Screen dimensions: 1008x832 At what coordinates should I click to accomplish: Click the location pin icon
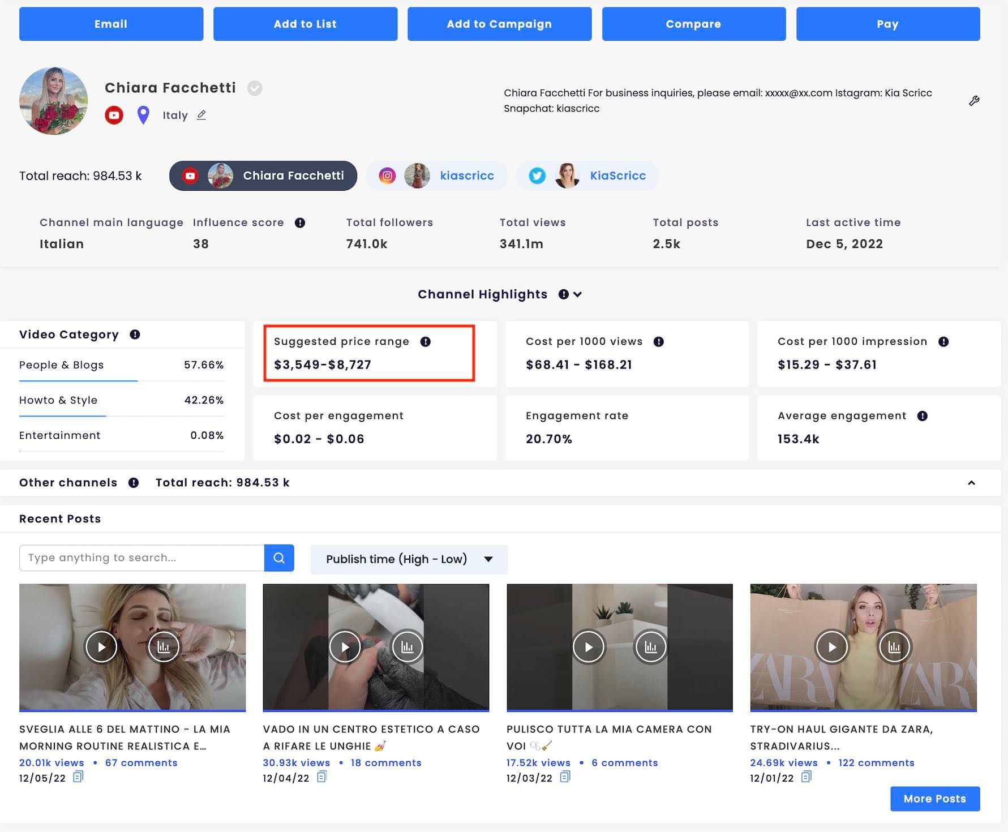pyautogui.click(x=143, y=115)
